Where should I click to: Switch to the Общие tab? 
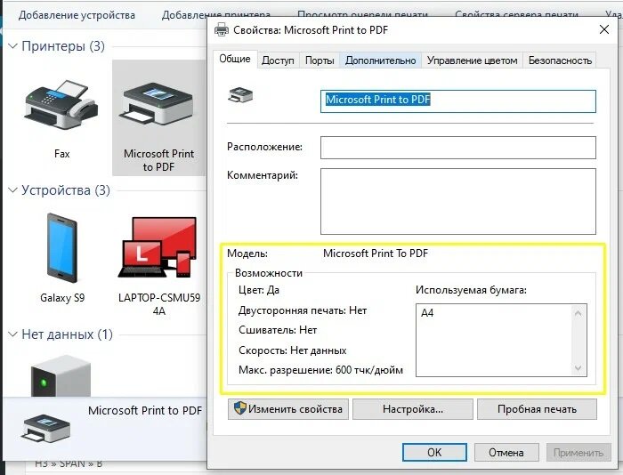click(235, 60)
